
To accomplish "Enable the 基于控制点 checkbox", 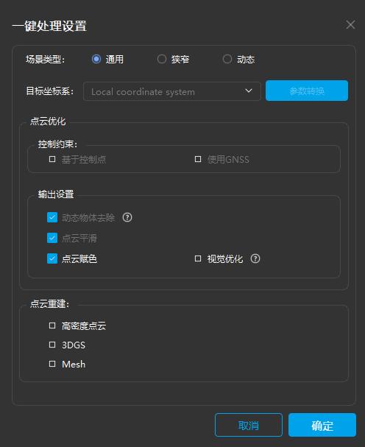I will 52,159.
